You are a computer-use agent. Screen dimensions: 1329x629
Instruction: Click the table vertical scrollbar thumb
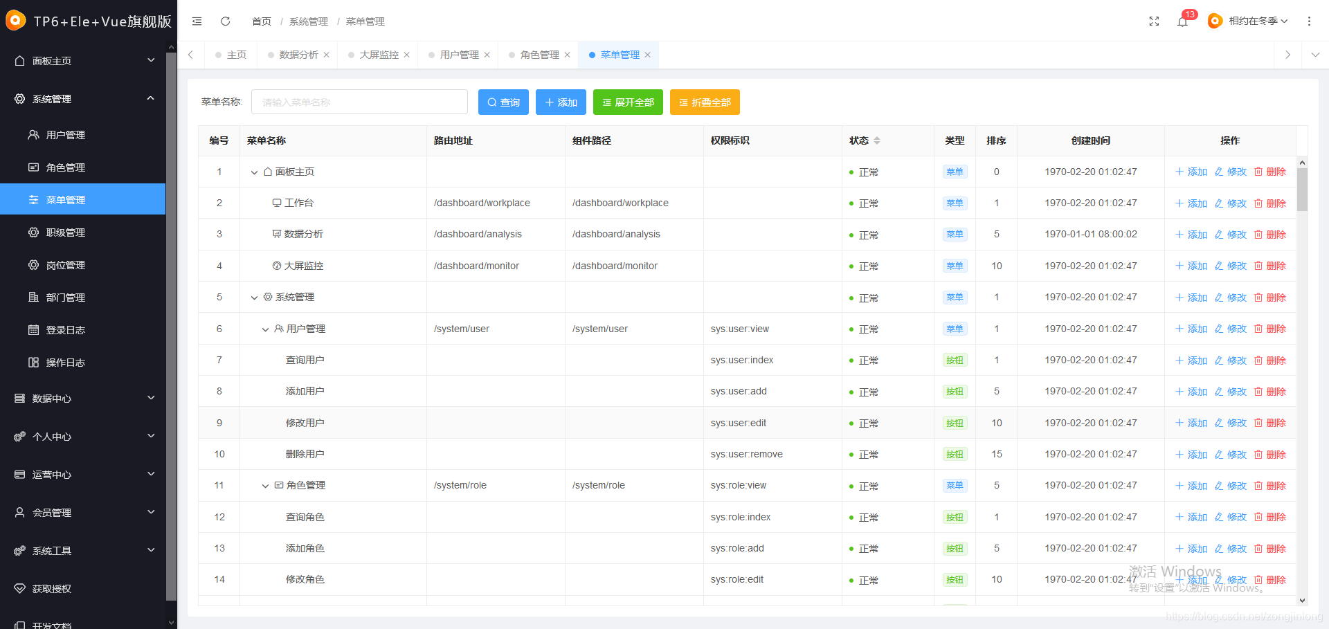[1302, 190]
